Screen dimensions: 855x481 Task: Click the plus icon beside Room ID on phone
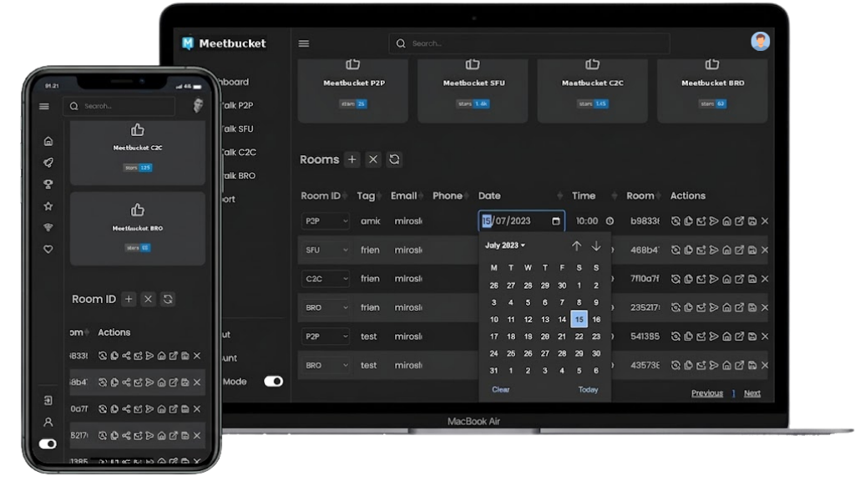pos(129,299)
